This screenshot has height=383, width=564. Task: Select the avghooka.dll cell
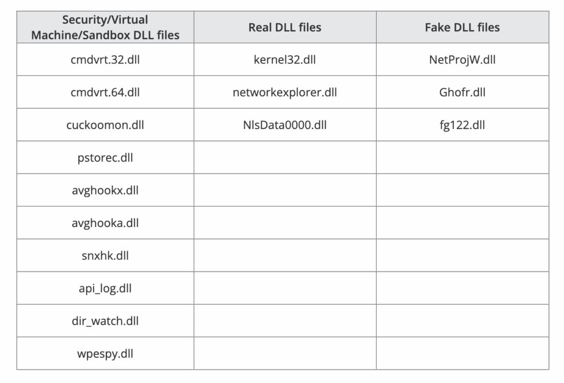[105, 223]
